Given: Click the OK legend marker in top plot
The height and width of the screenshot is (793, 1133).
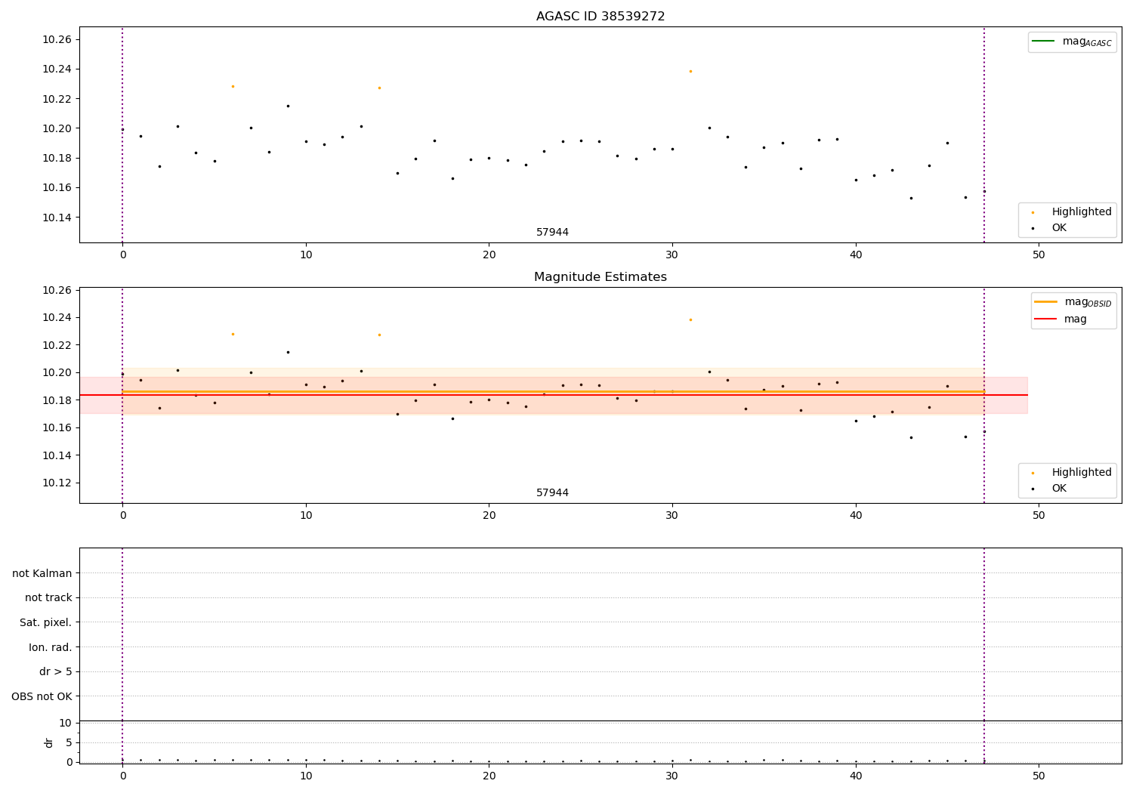Looking at the screenshot, I should coord(1033,228).
